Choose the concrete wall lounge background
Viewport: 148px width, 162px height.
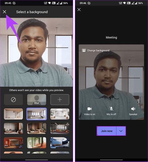13,128
